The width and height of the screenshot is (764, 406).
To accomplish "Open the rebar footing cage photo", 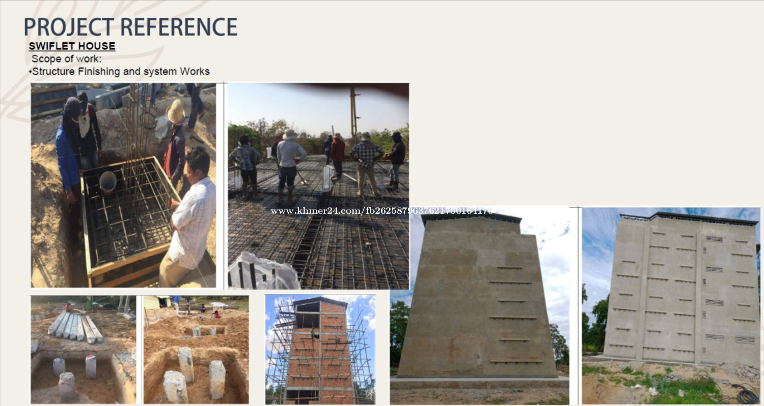I will coord(123,186).
